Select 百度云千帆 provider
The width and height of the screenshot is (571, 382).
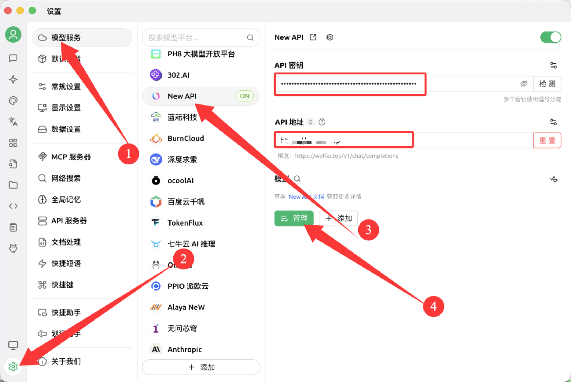pyautogui.click(x=201, y=202)
